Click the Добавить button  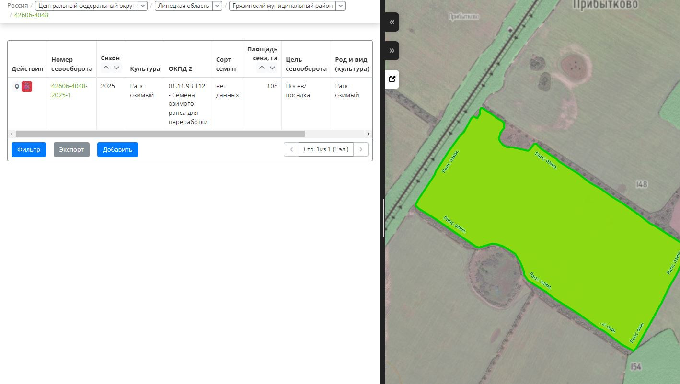tap(117, 149)
